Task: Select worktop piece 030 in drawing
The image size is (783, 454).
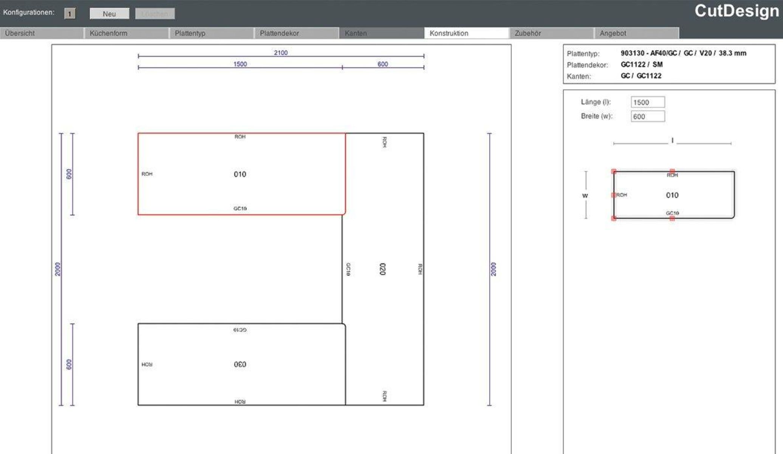Action: [x=240, y=364]
